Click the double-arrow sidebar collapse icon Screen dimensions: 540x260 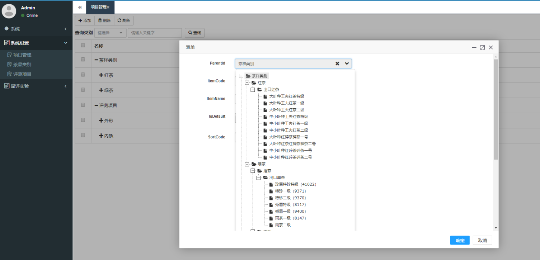coord(80,7)
